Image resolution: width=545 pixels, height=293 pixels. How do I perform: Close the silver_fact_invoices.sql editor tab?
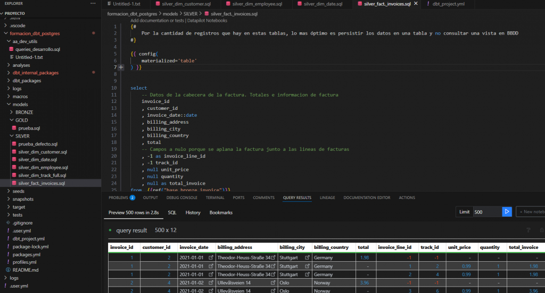416,4
